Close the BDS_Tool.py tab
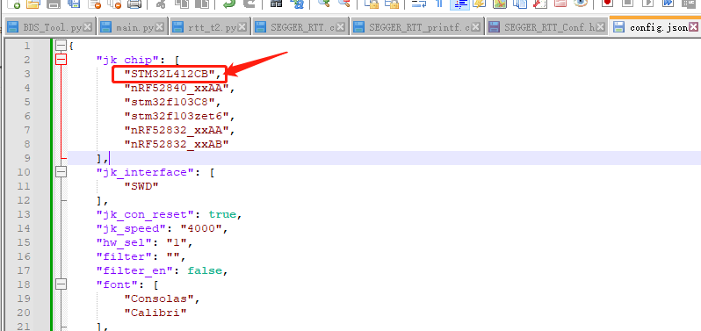 [88, 27]
